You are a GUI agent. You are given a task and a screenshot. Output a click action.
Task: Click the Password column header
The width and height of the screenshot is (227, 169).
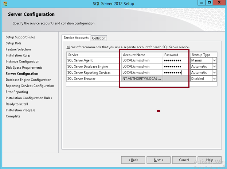click(176, 55)
